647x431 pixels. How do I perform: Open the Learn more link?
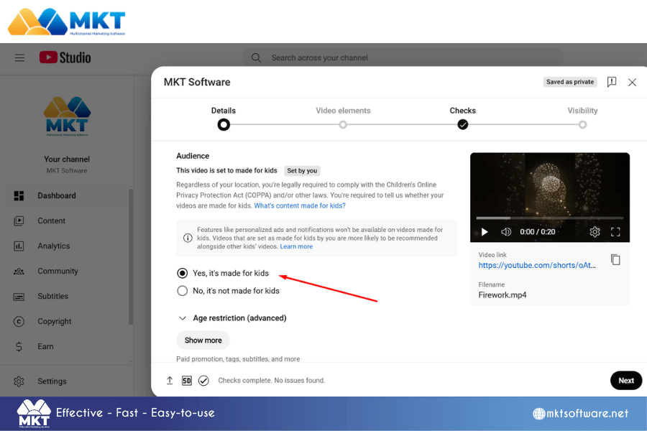[x=296, y=246]
